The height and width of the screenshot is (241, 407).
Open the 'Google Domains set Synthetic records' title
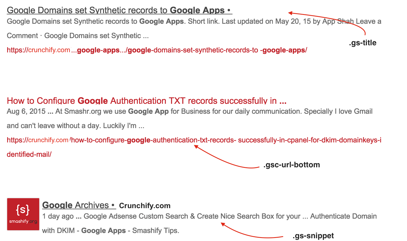click(x=115, y=10)
